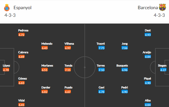Click Torres's 7.10 rating badge
The height and width of the screenshot is (107, 169).
pyautogui.click(x=101, y=70)
